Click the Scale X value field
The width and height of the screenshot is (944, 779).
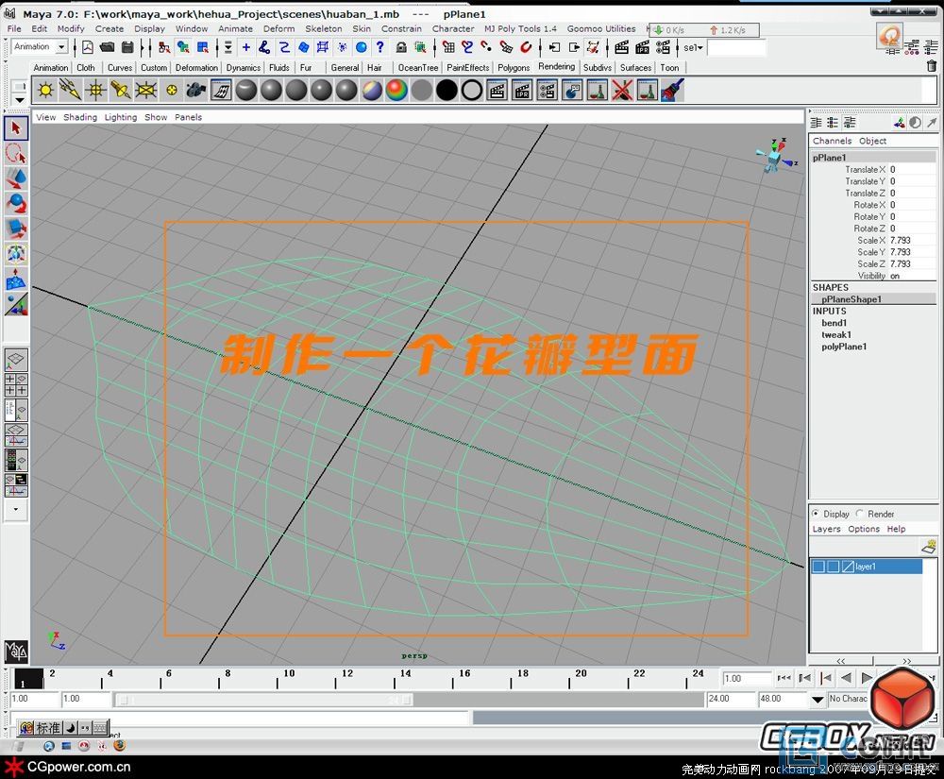tap(912, 240)
